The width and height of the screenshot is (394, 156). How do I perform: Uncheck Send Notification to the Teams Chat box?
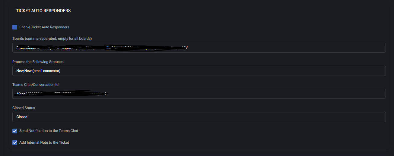pos(15,131)
